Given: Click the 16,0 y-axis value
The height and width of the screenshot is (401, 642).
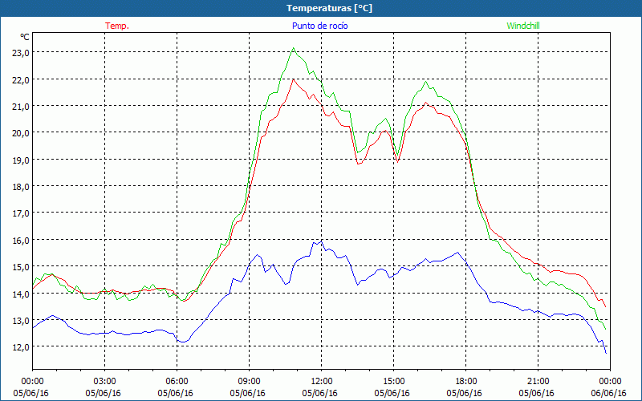Looking at the screenshot, I should point(21,240).
